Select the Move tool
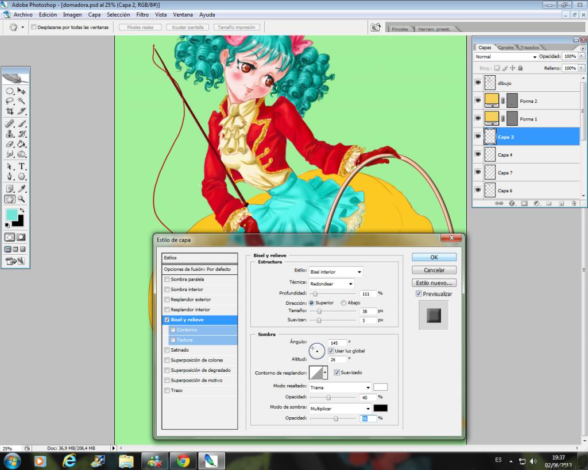 [21, 91]
